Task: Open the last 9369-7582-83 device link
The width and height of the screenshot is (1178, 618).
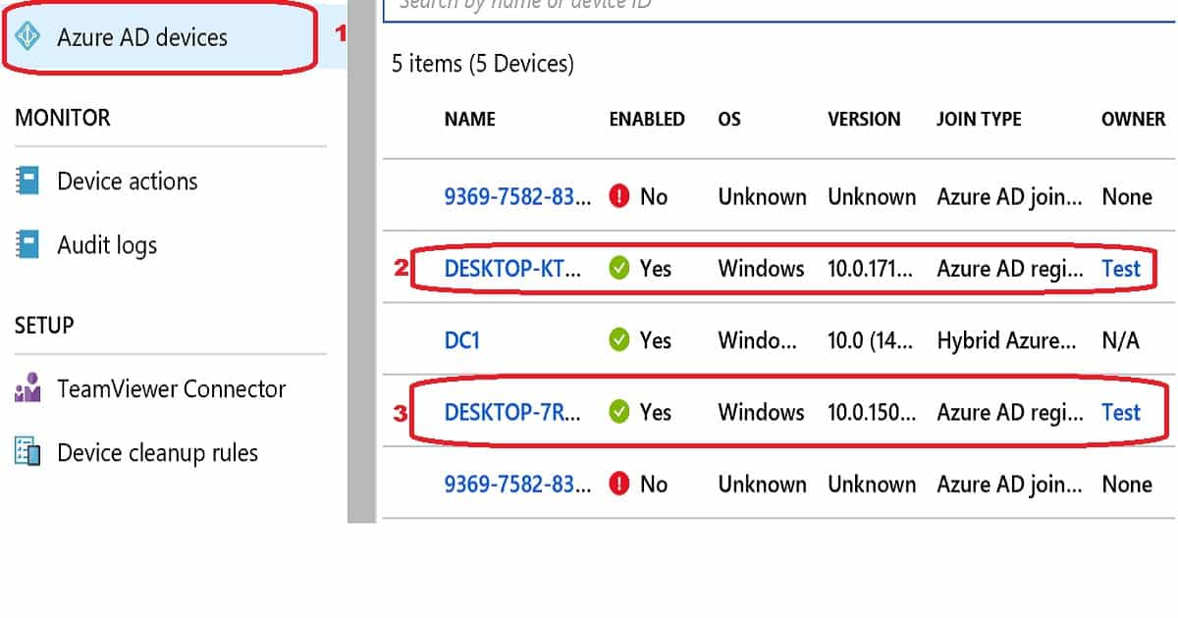Action: [518, 484]
